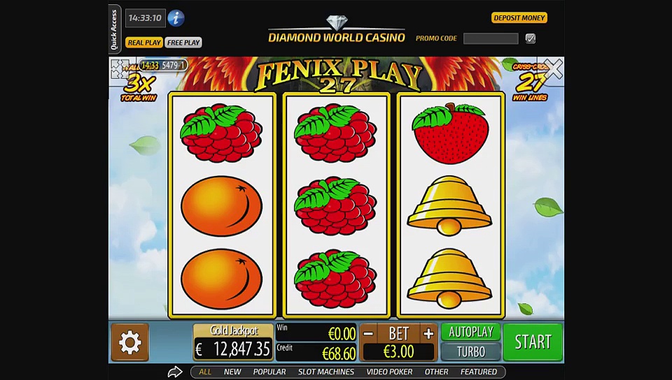
Task: Switch to Free Play mode
Action: coord(183,43)
